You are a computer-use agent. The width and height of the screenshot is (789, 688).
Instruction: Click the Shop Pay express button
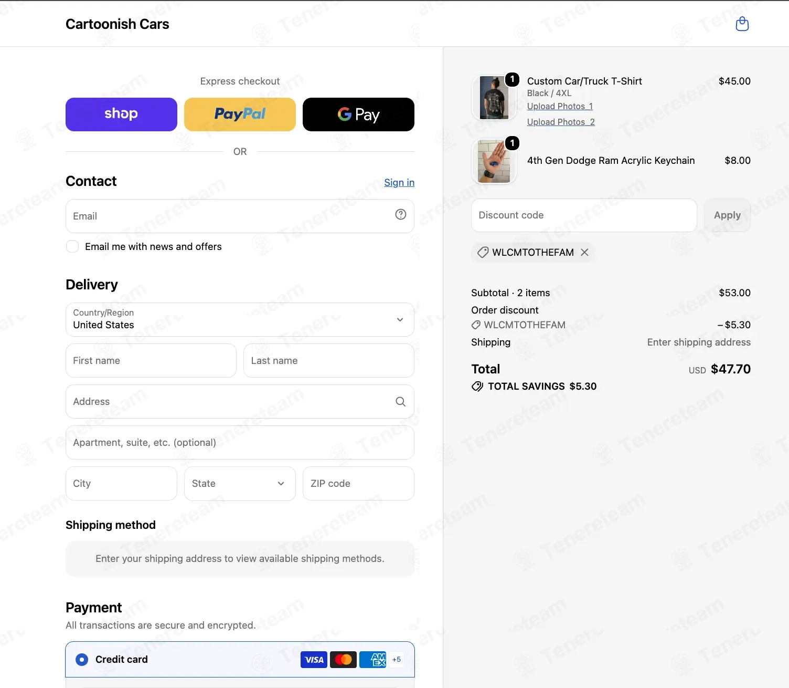[121, 114]
